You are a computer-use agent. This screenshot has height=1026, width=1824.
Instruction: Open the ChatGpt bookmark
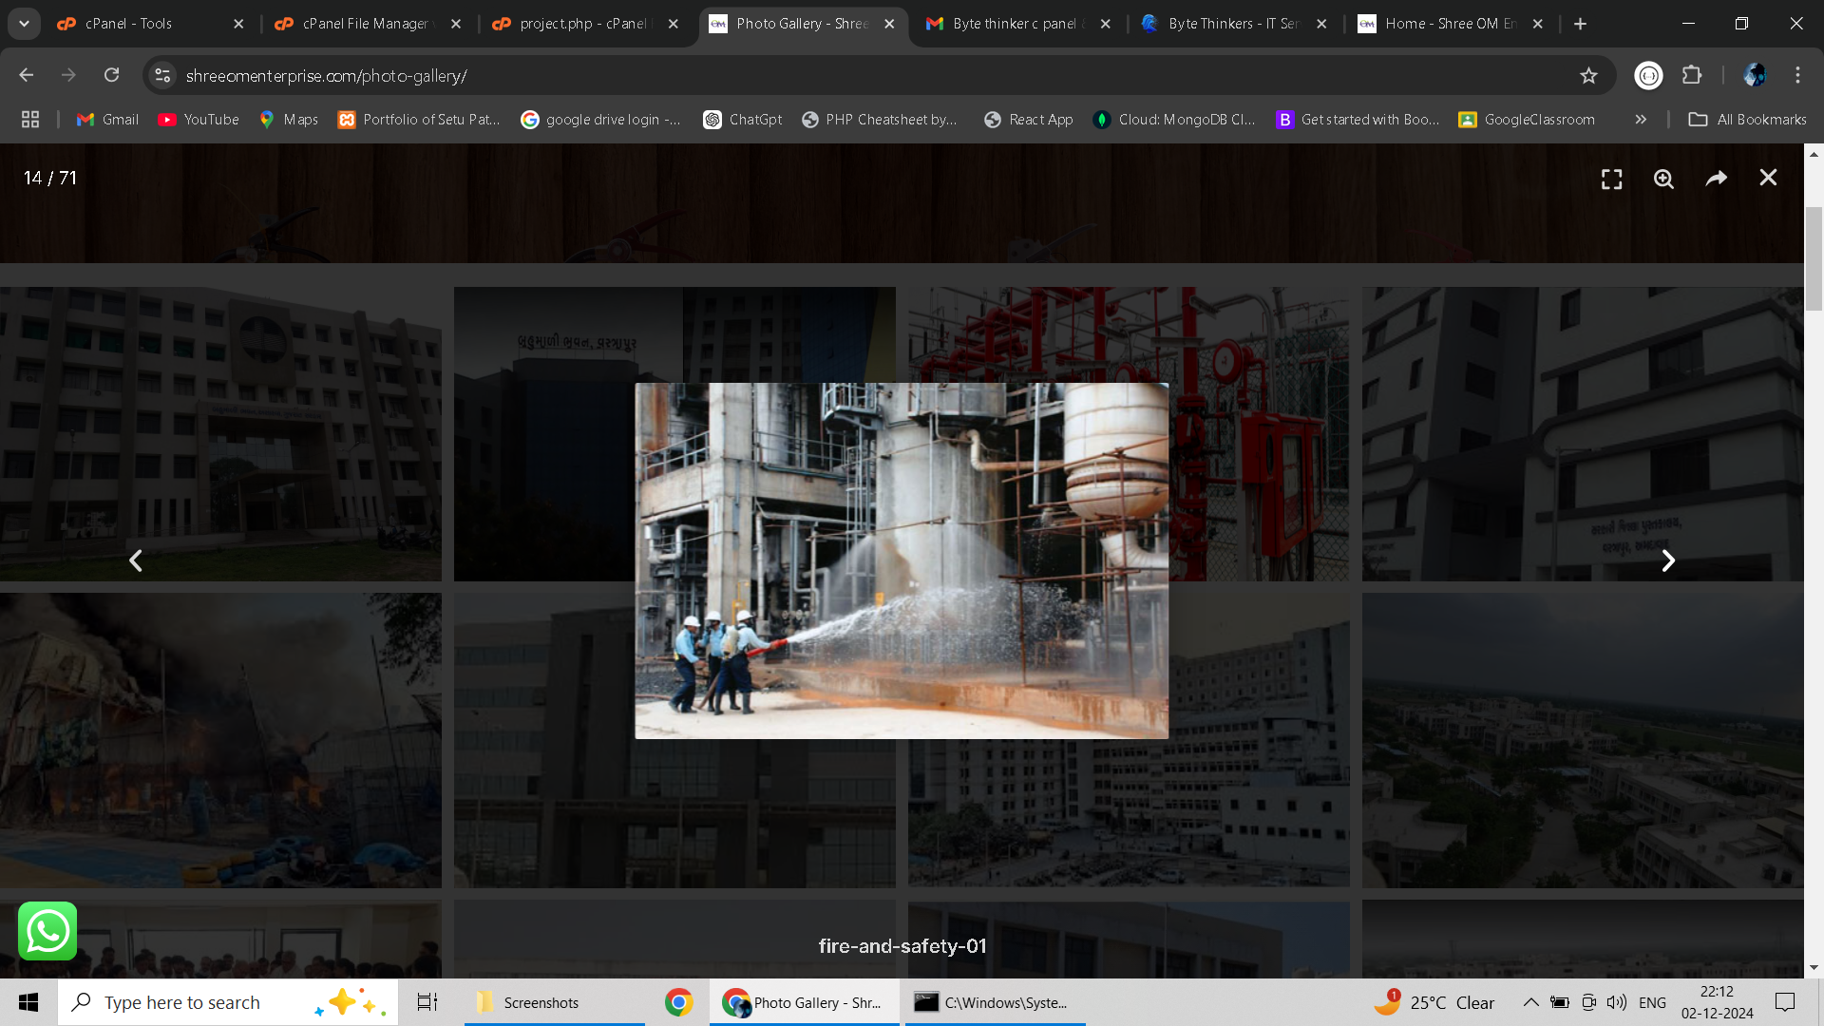point(743,120)
